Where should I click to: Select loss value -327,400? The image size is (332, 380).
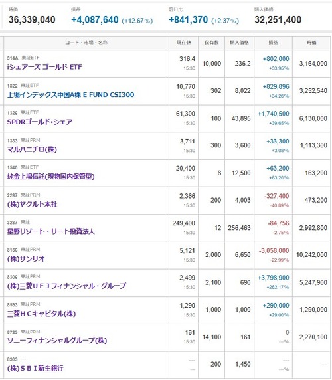pyautogui.click(x=276, y=196)
